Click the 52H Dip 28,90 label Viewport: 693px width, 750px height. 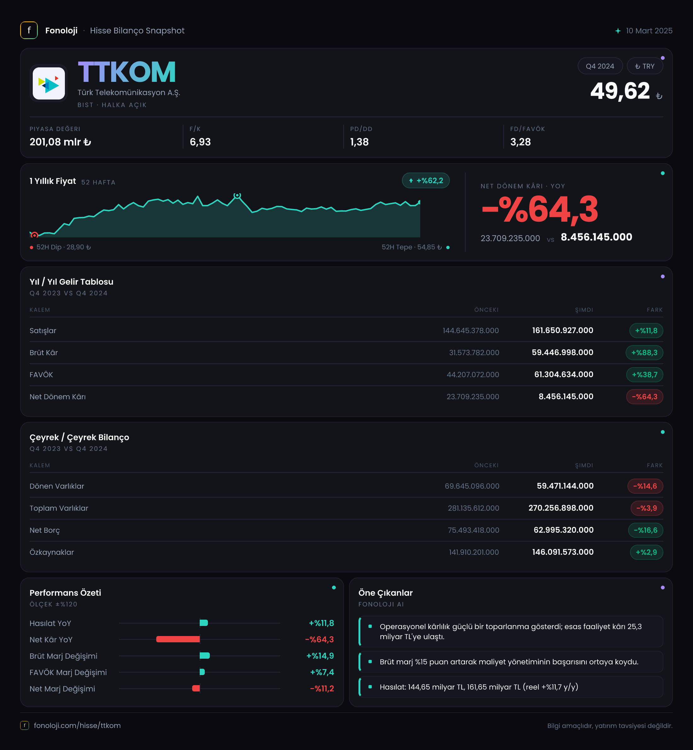point(64,247)
